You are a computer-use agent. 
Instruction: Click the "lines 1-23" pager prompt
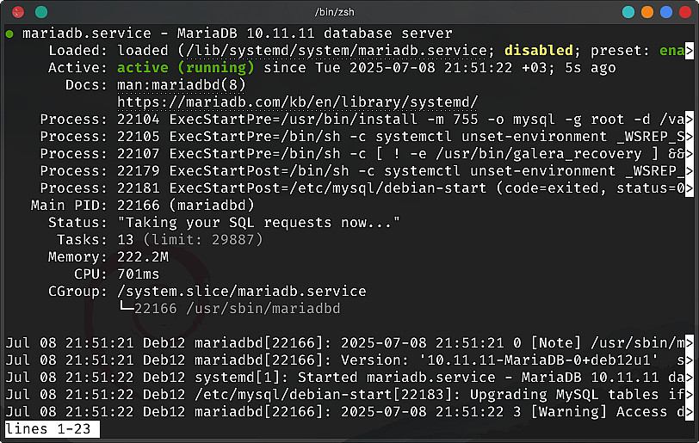tap(52, 428)
